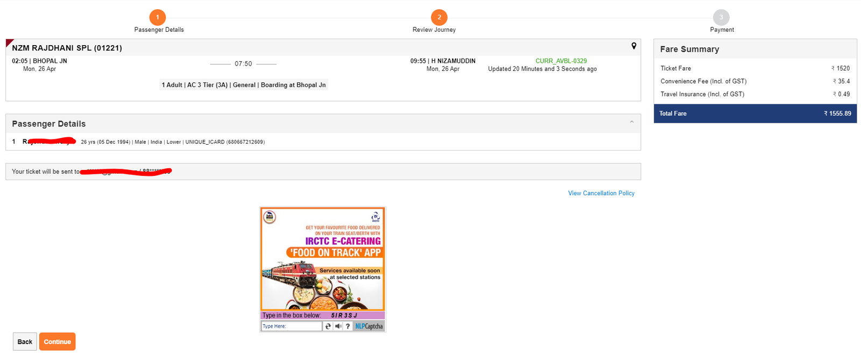Focus the captcha Type Here field
The image size is (861, 356).
point(291,326)
